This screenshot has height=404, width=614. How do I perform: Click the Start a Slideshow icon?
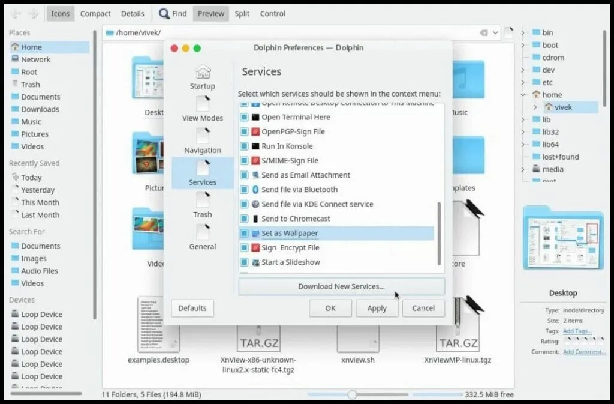pos(255,262)
